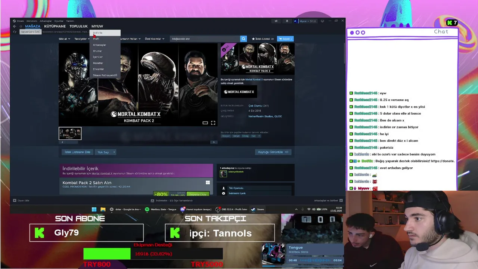Viewport: 478px width, 269px height.
Task: Go forward with the Steam forward arrow
Action: click(21, 26)
